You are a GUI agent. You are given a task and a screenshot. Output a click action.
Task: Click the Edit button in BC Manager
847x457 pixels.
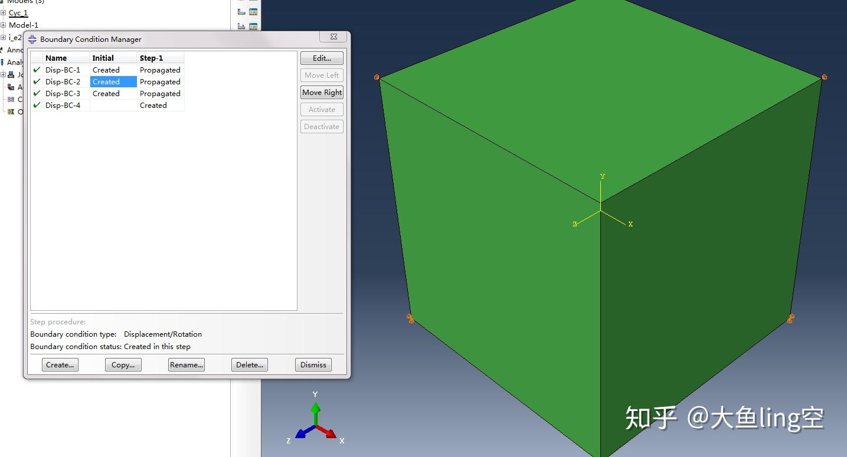pos(321,58)
